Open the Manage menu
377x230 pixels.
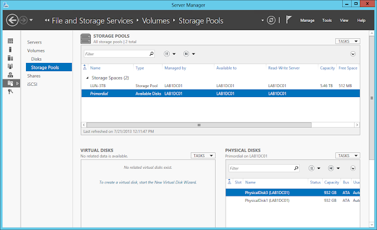[307, 21]
